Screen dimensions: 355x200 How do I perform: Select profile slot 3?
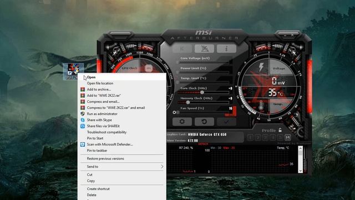click(265, 137)
